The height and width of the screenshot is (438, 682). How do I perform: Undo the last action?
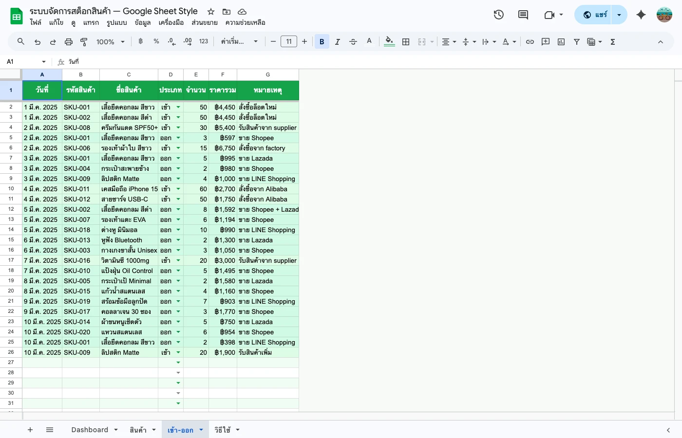pos(37,41)
